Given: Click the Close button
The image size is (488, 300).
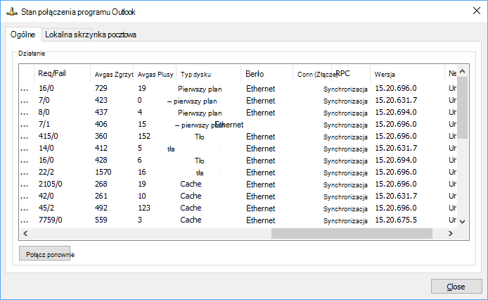Looking at the screenshot, I should [456, 287].
